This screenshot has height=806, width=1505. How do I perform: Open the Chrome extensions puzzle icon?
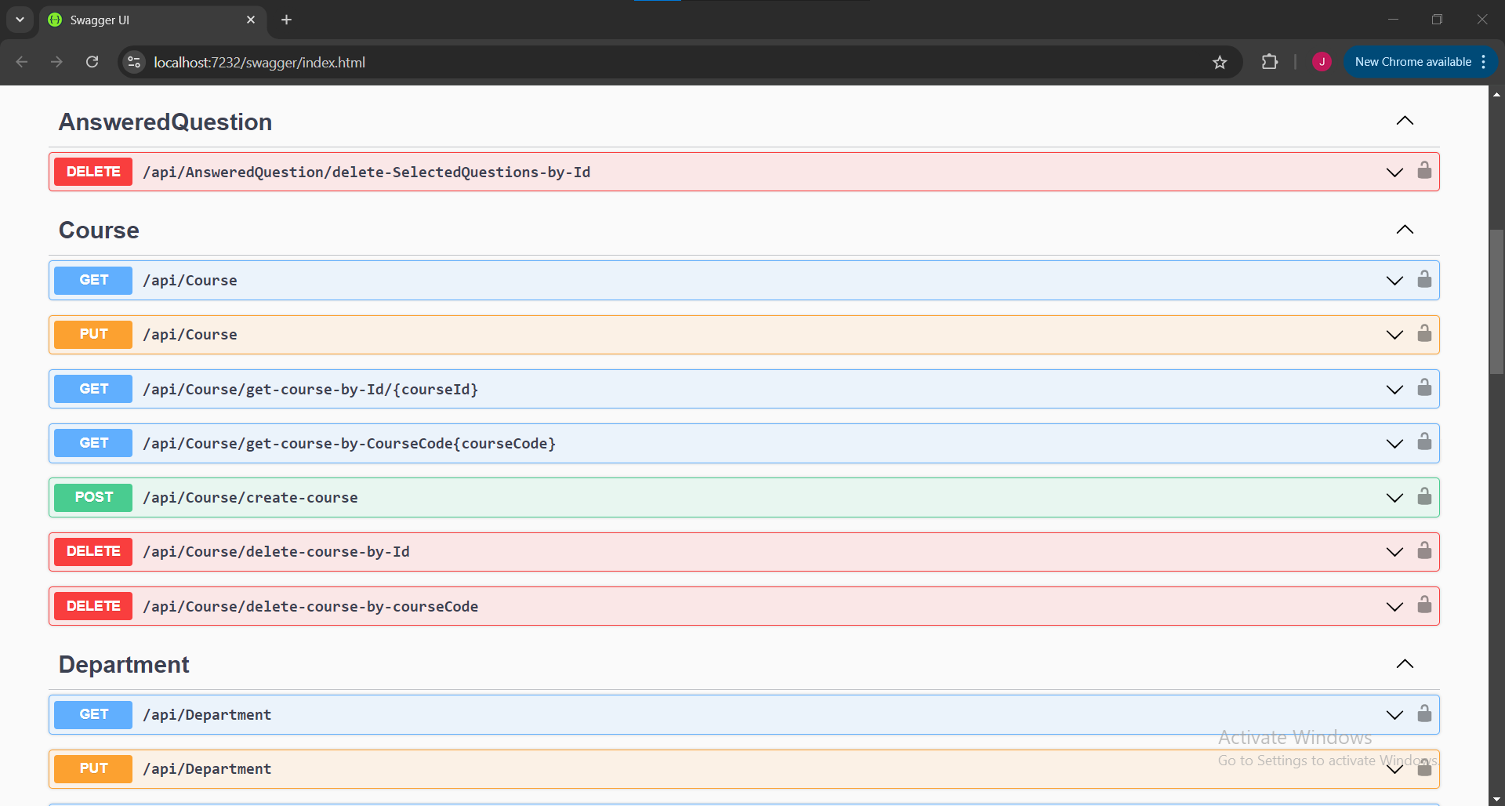click(x=1269, y=63)
